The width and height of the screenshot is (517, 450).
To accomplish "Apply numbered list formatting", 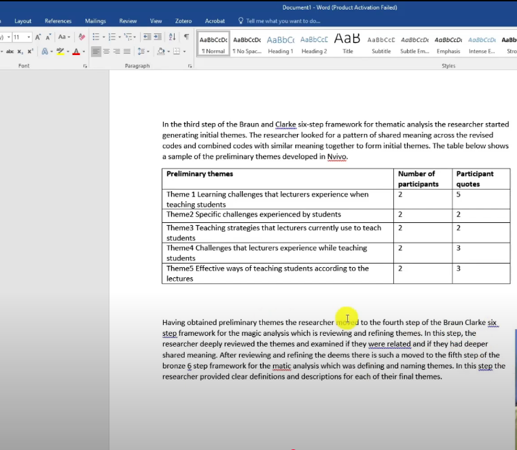I will [x=112, y=37].
